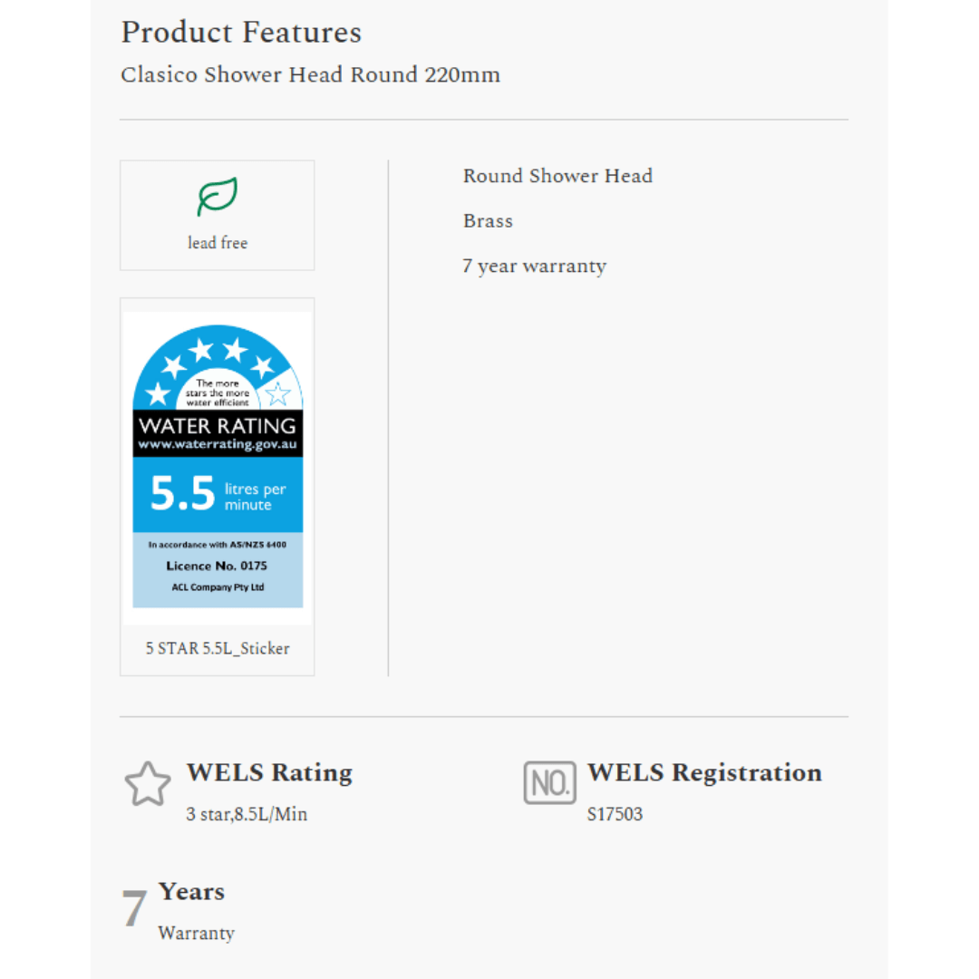Click the WELS Rating star icon
The image size is (979, 979).
click(147, 784)
